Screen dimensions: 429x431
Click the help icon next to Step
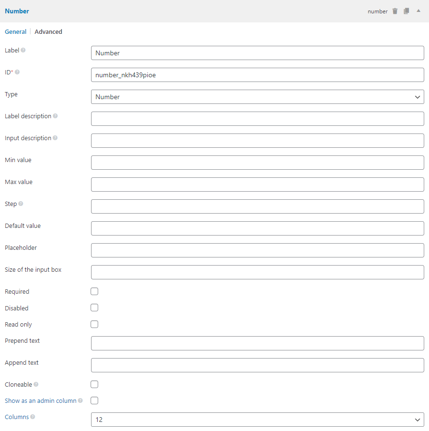tap(21, 204)
